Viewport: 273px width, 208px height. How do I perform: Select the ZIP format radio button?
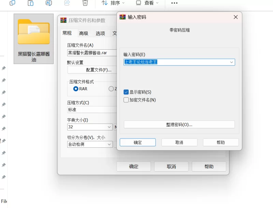111,89
